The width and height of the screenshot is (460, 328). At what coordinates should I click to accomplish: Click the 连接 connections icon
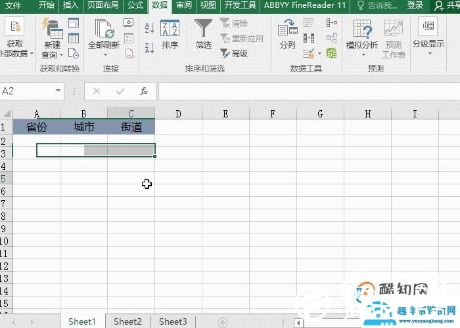[x=129, y=23]
